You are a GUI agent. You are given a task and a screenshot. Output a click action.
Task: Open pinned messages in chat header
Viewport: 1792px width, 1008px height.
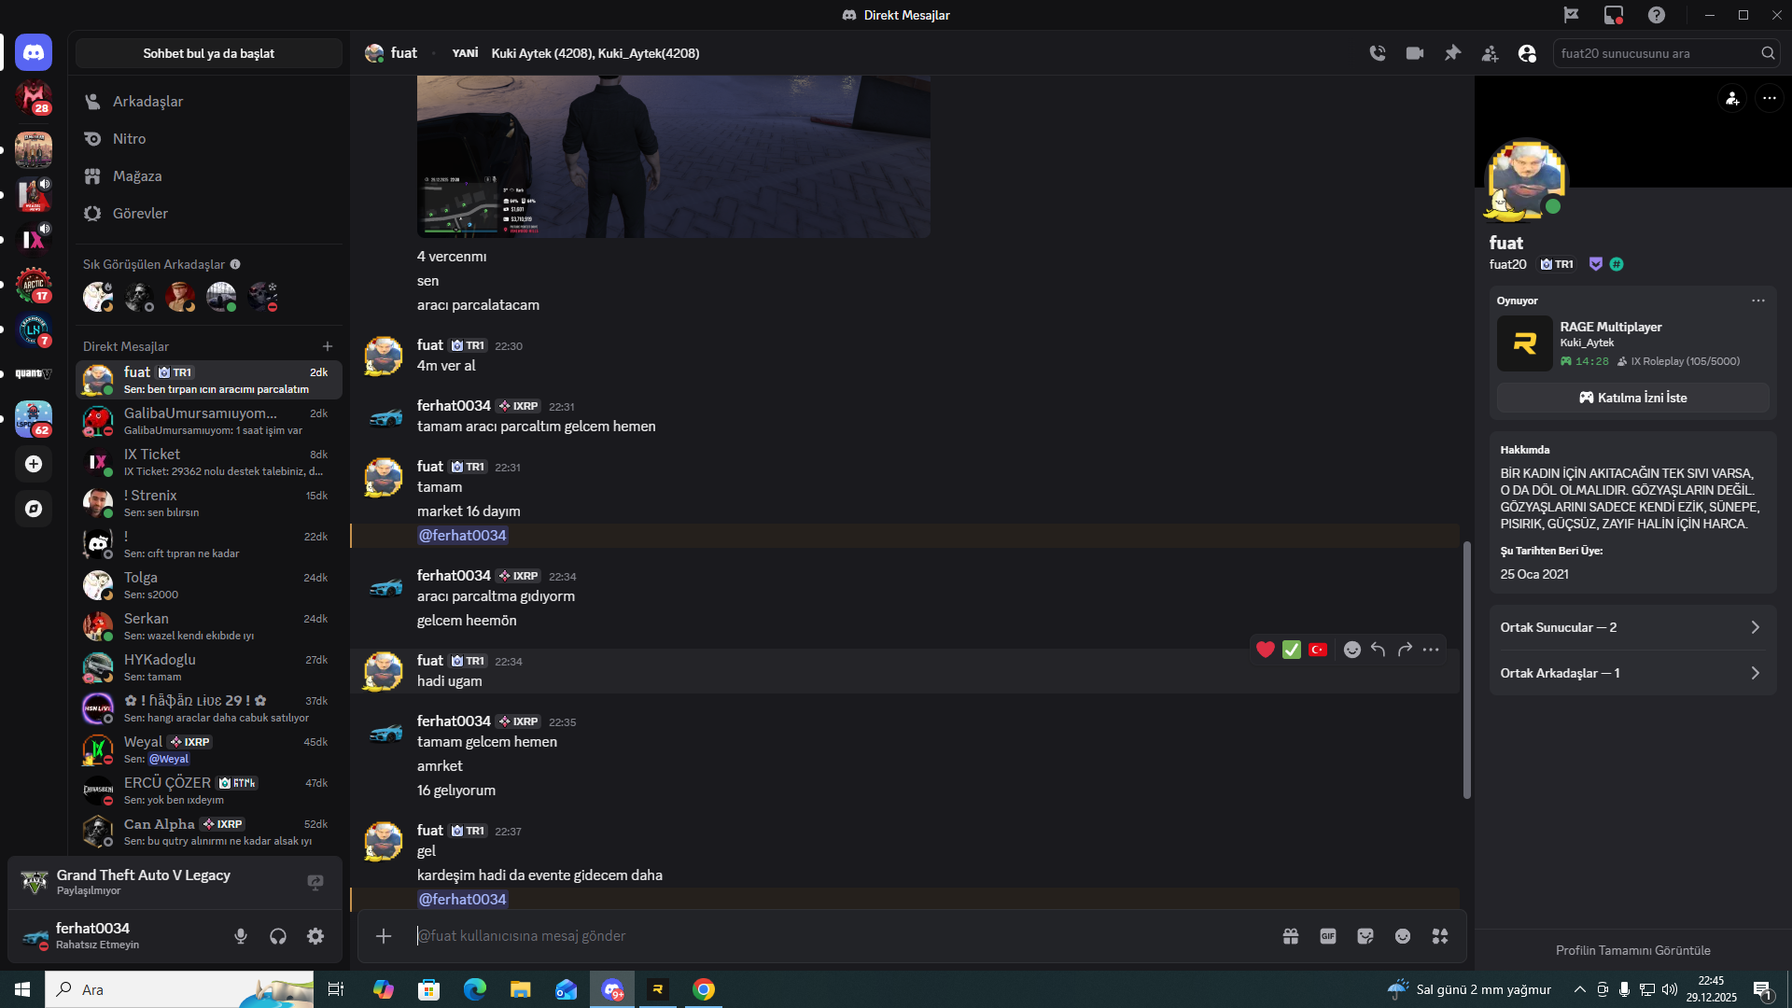[1452, 53]
